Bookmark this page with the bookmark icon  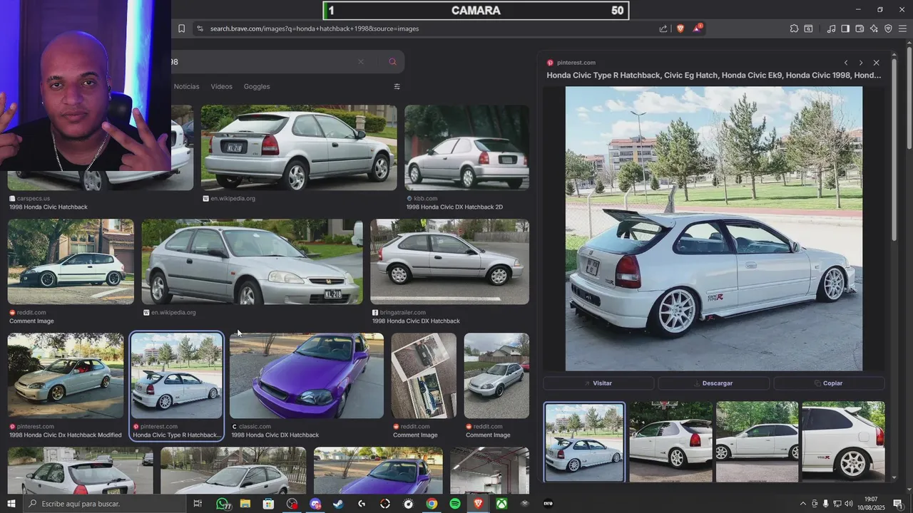click(x=181, y=28)
